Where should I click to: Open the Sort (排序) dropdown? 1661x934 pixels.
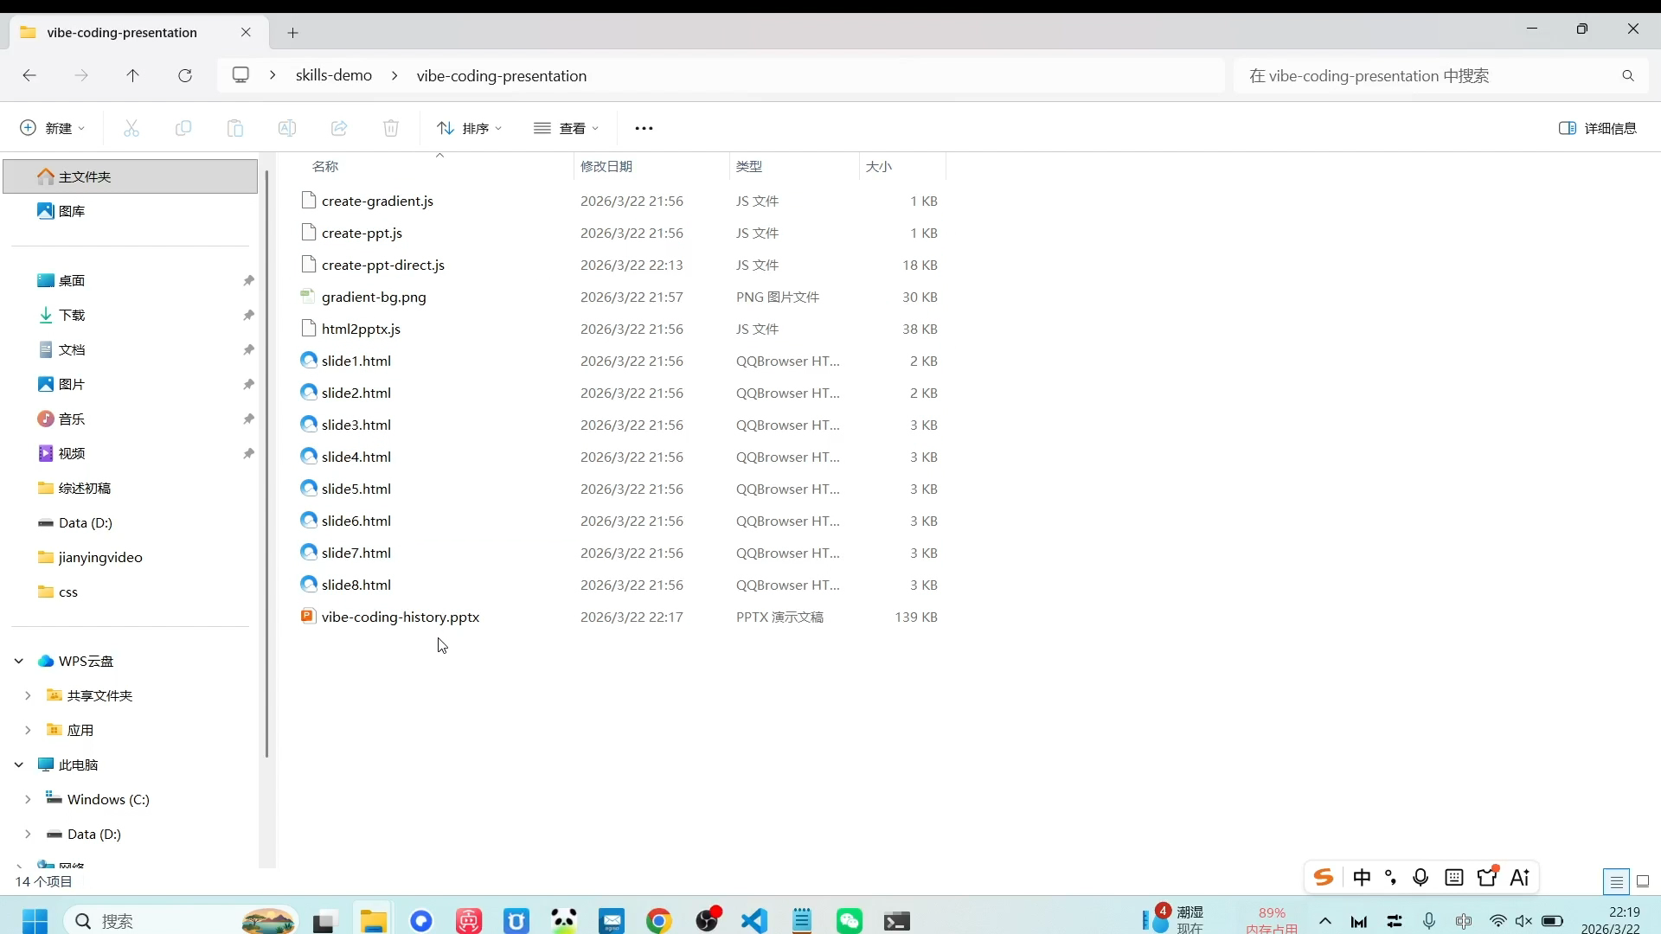pos(469,128)
